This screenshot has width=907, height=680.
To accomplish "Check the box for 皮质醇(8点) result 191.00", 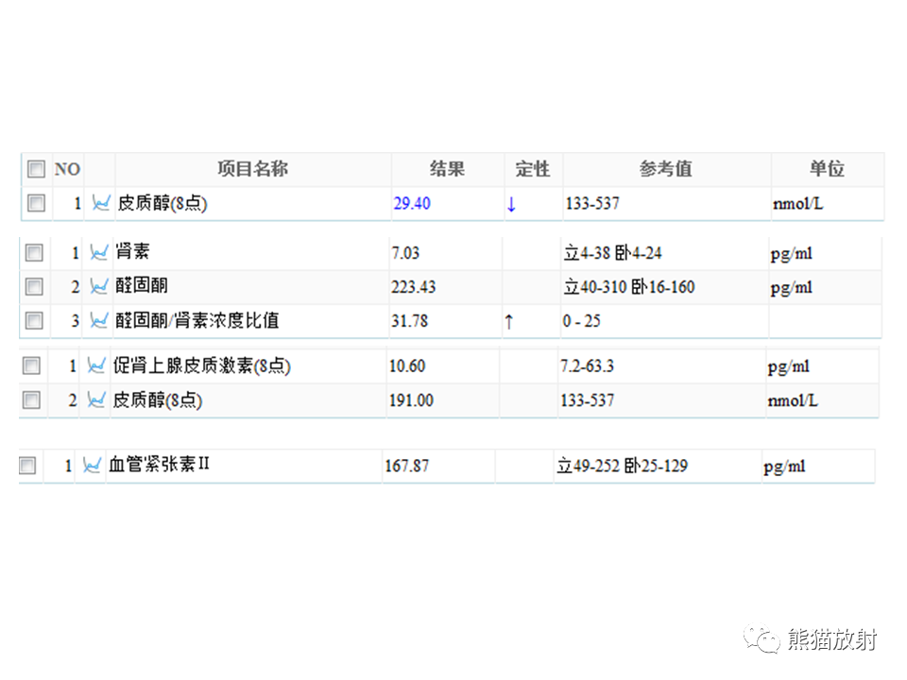I will tap(31, 399).
